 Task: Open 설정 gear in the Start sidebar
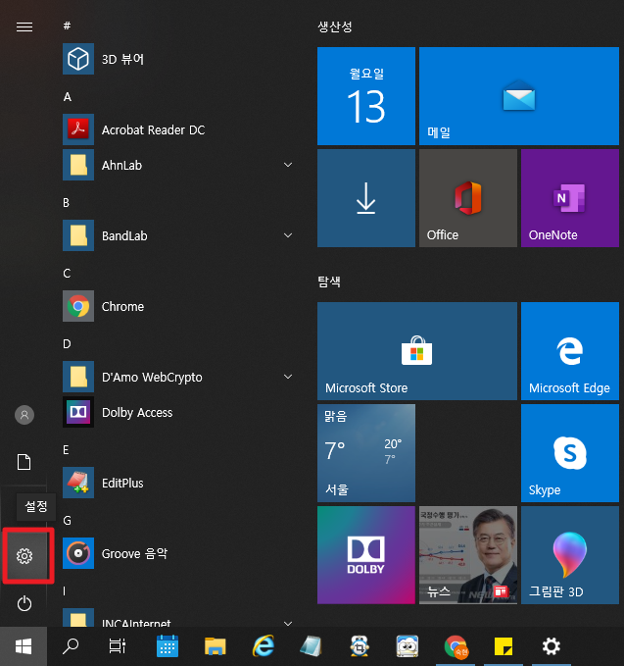point(24,555)
